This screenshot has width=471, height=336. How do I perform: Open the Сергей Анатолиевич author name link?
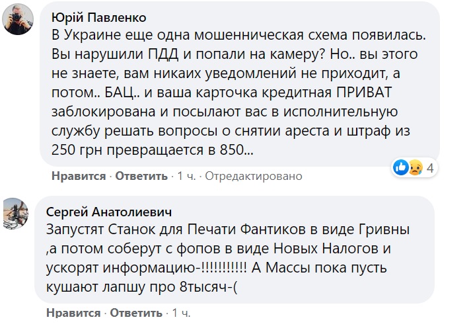109,212
